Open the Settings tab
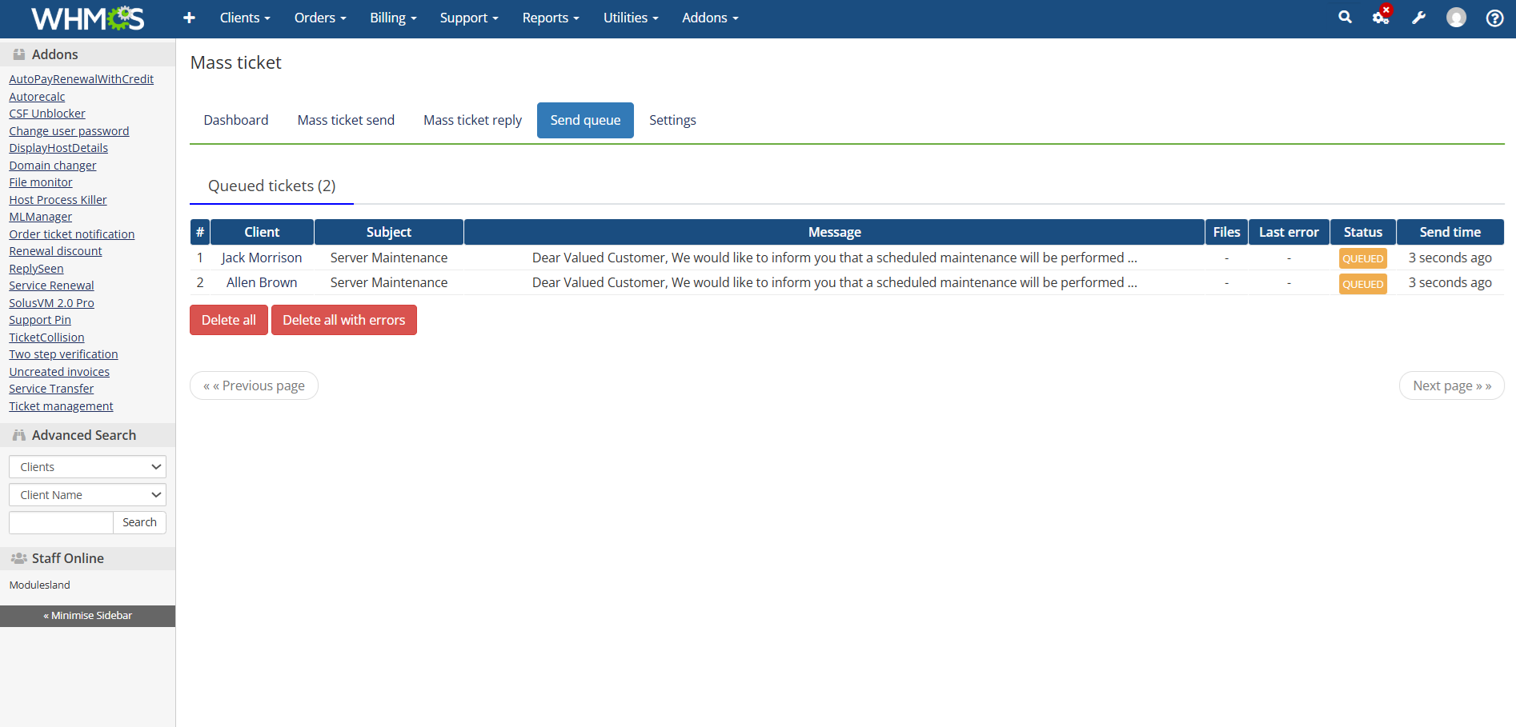This screenshot has height=727, width=1516. [672, 120]
